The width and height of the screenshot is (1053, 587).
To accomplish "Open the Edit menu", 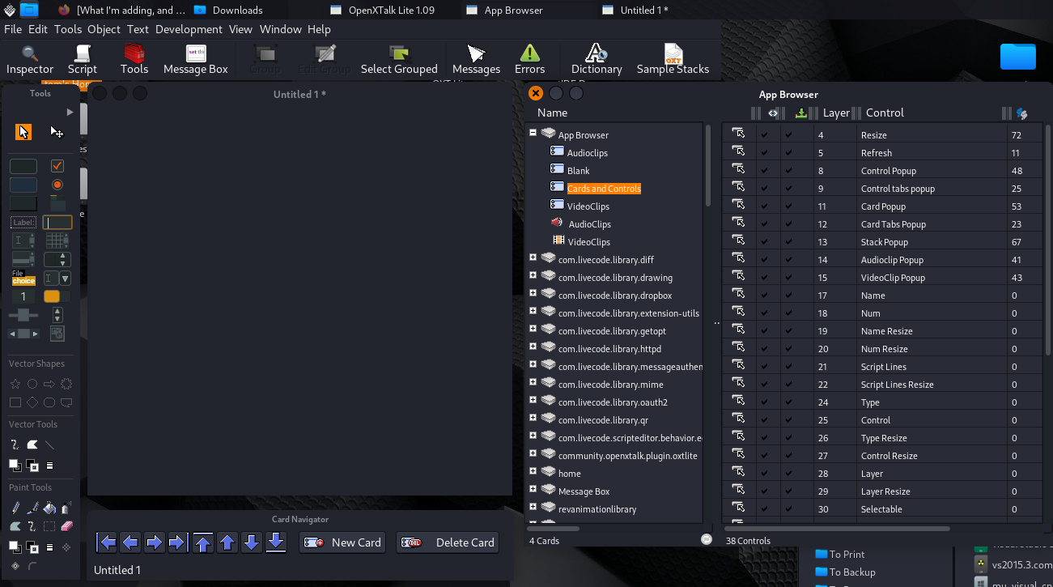I will pyautogui.click(x=38, y=29).
